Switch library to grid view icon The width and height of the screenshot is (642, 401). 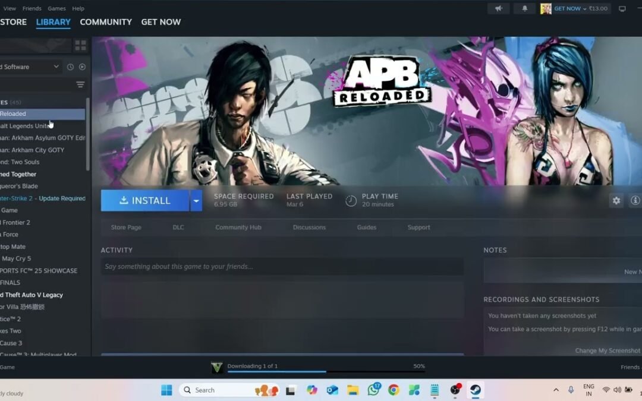[x=80, y=45]
